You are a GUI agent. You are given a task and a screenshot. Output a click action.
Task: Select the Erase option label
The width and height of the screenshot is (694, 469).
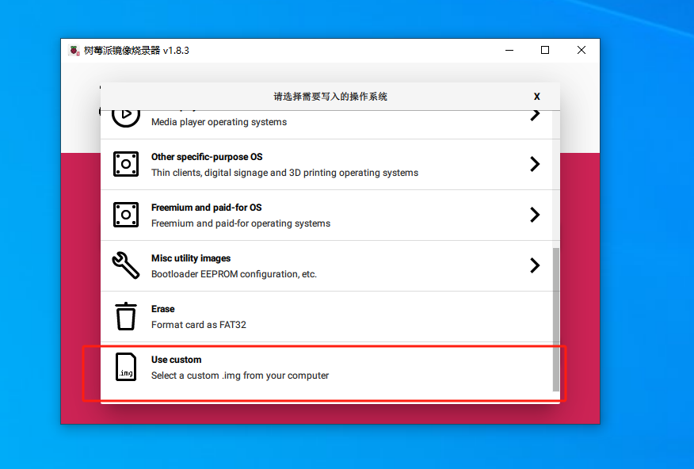163,309
